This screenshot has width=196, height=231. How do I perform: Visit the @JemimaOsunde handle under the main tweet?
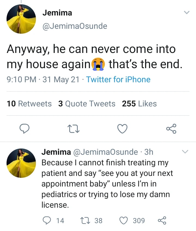[75, 26]
